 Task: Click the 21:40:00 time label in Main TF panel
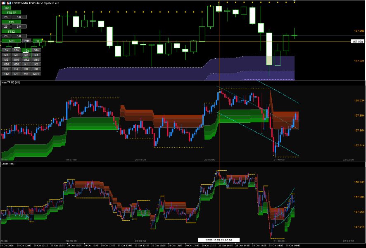point(279,160)
